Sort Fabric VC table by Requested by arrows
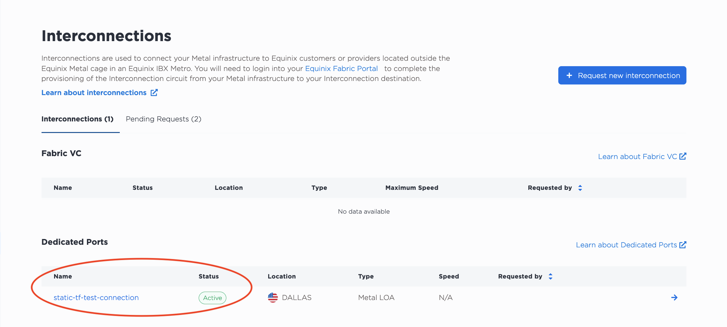 pyautogui.click(x=580, y=188)
